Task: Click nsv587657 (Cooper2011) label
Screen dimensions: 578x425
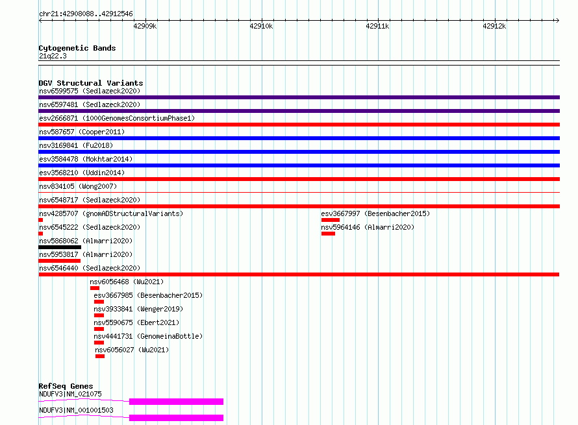Action: (82, 132)
